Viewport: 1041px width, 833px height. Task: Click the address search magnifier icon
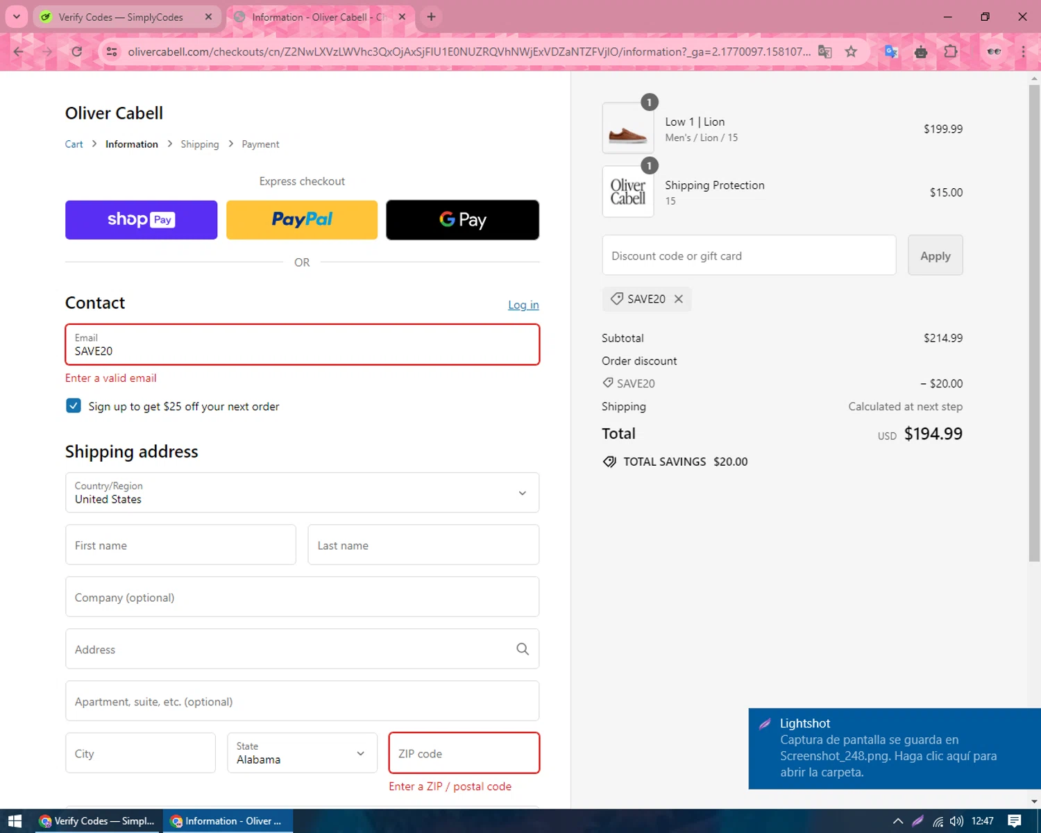(x=523, y=649)
